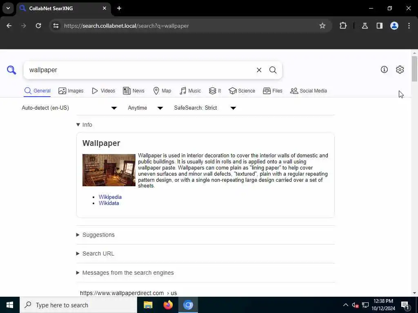This screenshot has width=418, height=313.
Task: Open the About info icon
Action: tap(384, 69)
